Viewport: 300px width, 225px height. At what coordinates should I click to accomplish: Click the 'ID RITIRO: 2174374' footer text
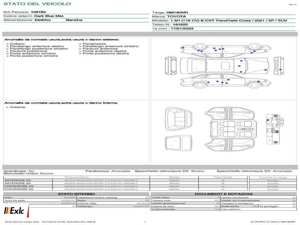point(265,222)
